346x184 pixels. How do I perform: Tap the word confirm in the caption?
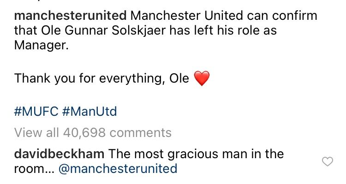[x=295, y=16]
